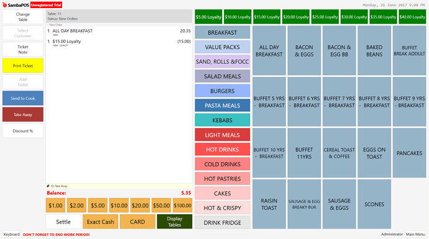Add BUFFET 5 YRS - BREAKFAST
429x239 pixels.
tap(269, 102)
